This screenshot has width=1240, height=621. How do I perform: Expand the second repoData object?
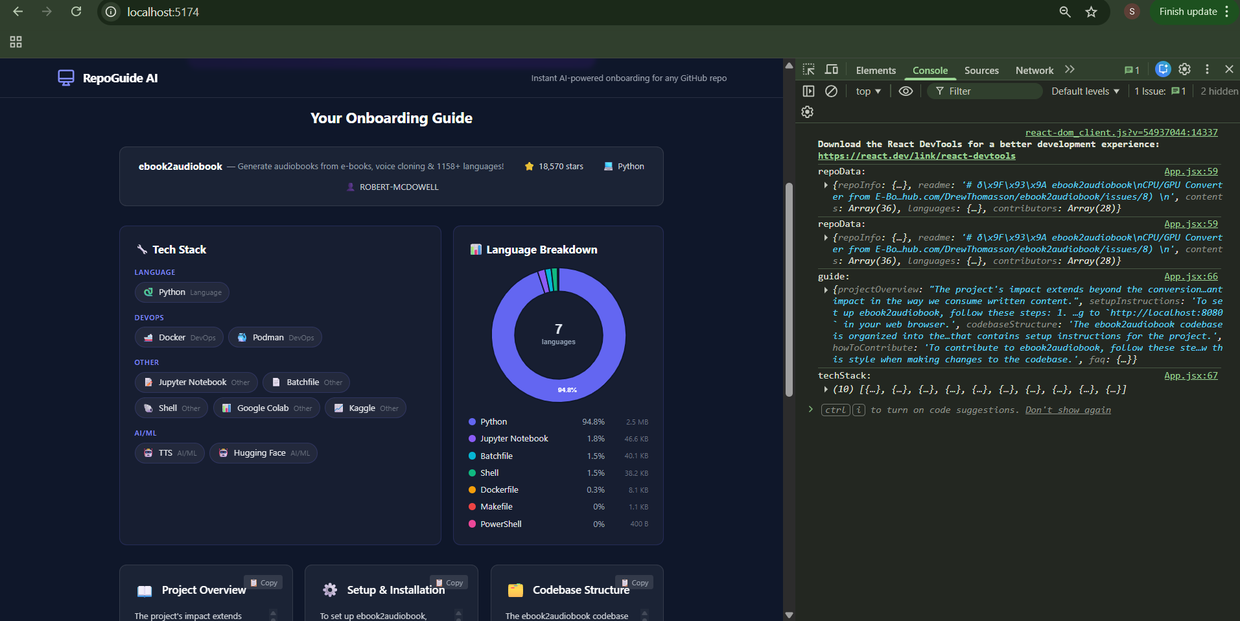[826, 238]
